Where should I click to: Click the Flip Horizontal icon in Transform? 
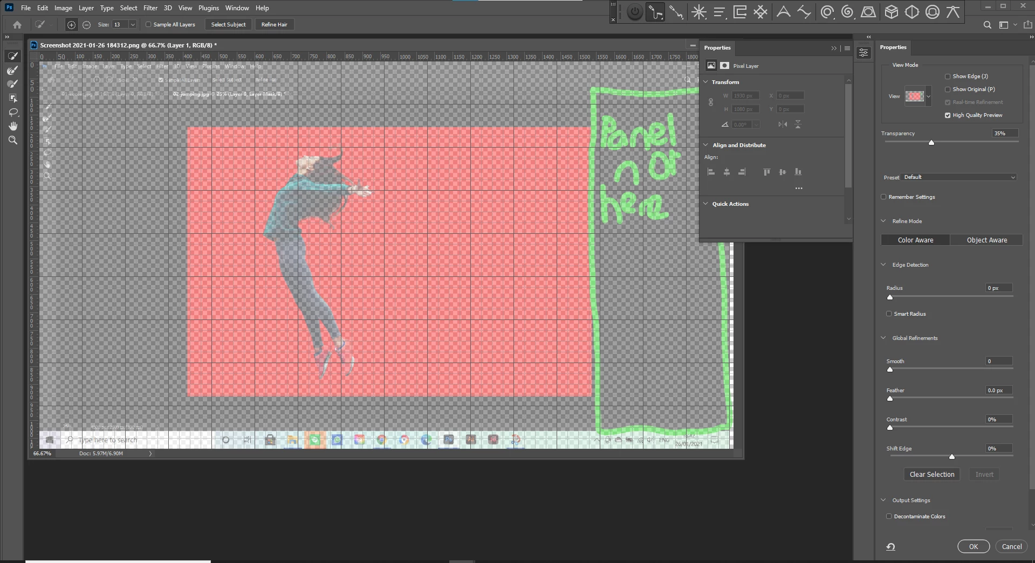tap(783, 124)
